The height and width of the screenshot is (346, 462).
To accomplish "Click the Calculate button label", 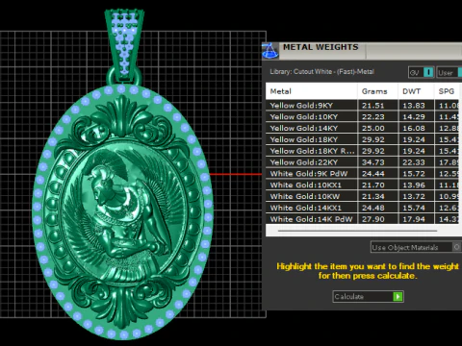I will (349, 297).
